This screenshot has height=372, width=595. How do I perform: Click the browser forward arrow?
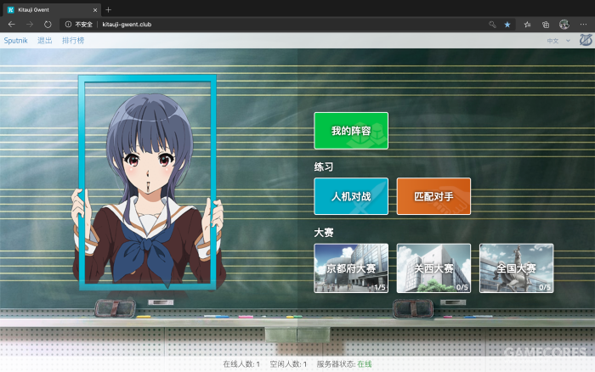pyautogui.click(x=30, y=25)
